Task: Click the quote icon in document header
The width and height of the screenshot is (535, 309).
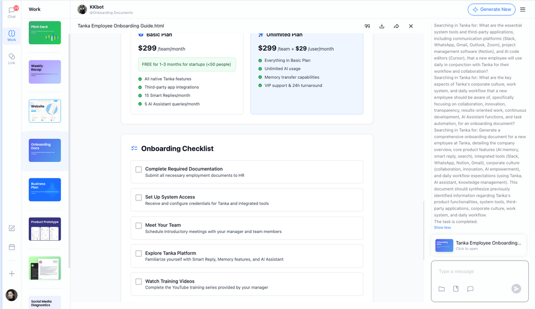Action: [x=367, y=26]
